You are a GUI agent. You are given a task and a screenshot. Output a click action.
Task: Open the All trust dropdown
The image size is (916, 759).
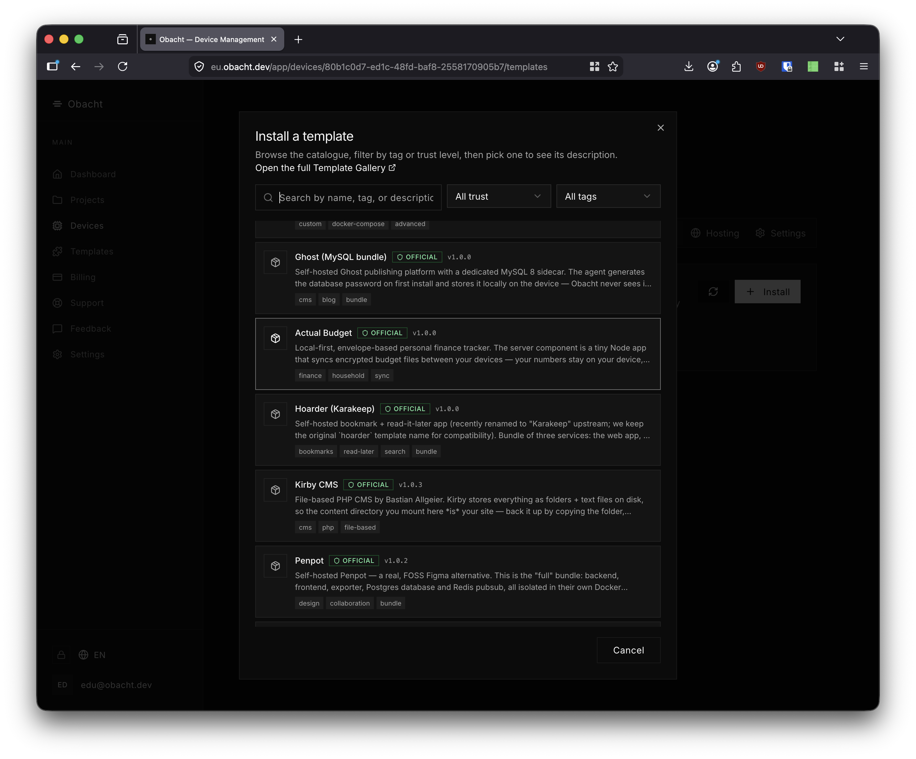tap(498, 197)
